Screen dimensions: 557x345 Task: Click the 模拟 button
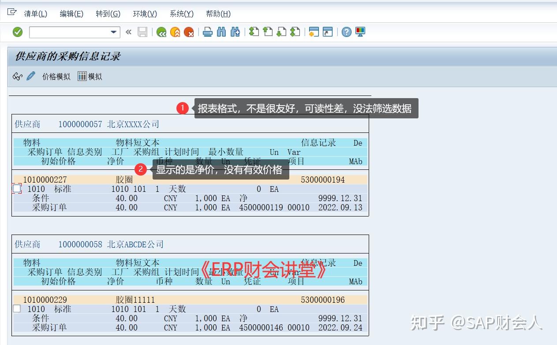coord(90,76)
